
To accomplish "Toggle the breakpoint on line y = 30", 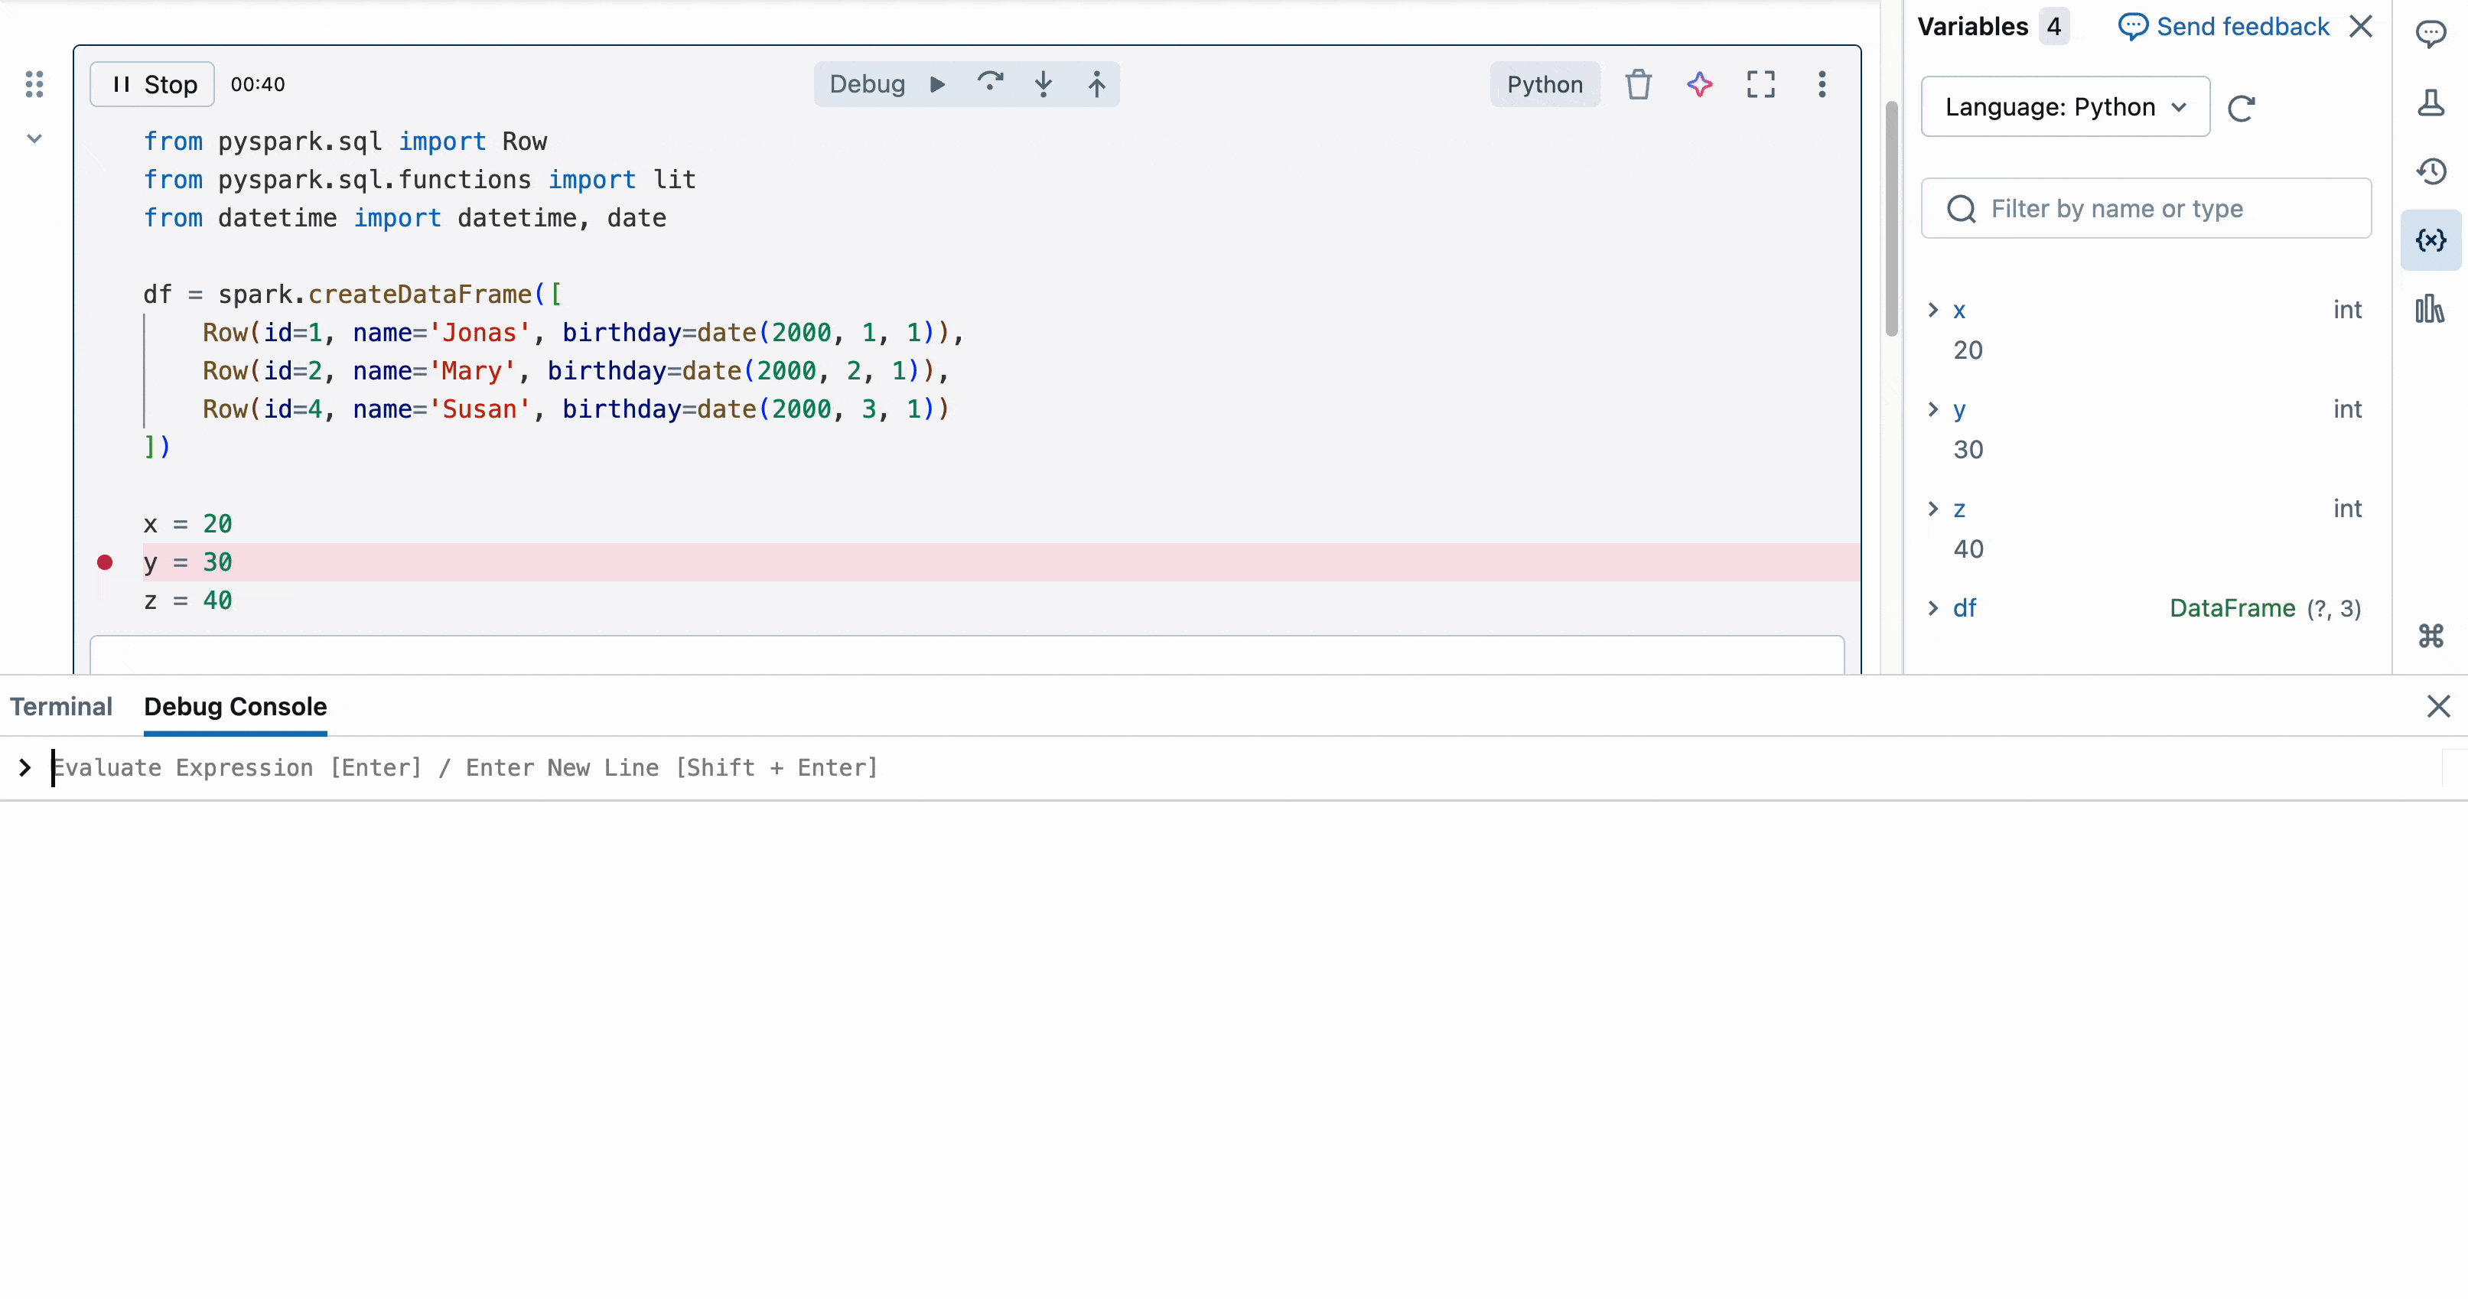I will pos(106,562).
